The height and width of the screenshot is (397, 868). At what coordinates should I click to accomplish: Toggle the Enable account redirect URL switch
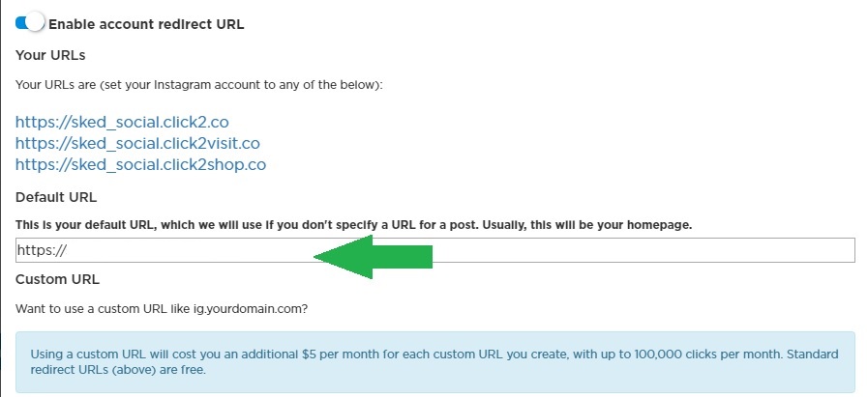[29, 22]
